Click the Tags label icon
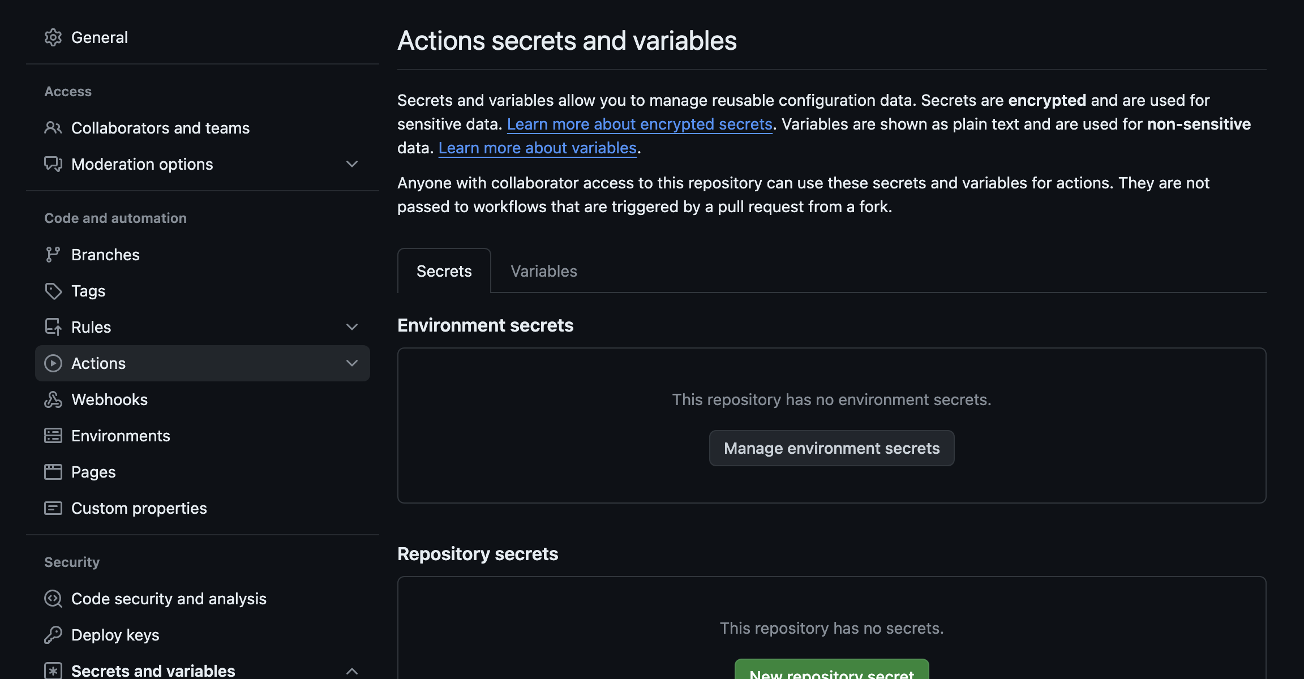 coord(53,291)
